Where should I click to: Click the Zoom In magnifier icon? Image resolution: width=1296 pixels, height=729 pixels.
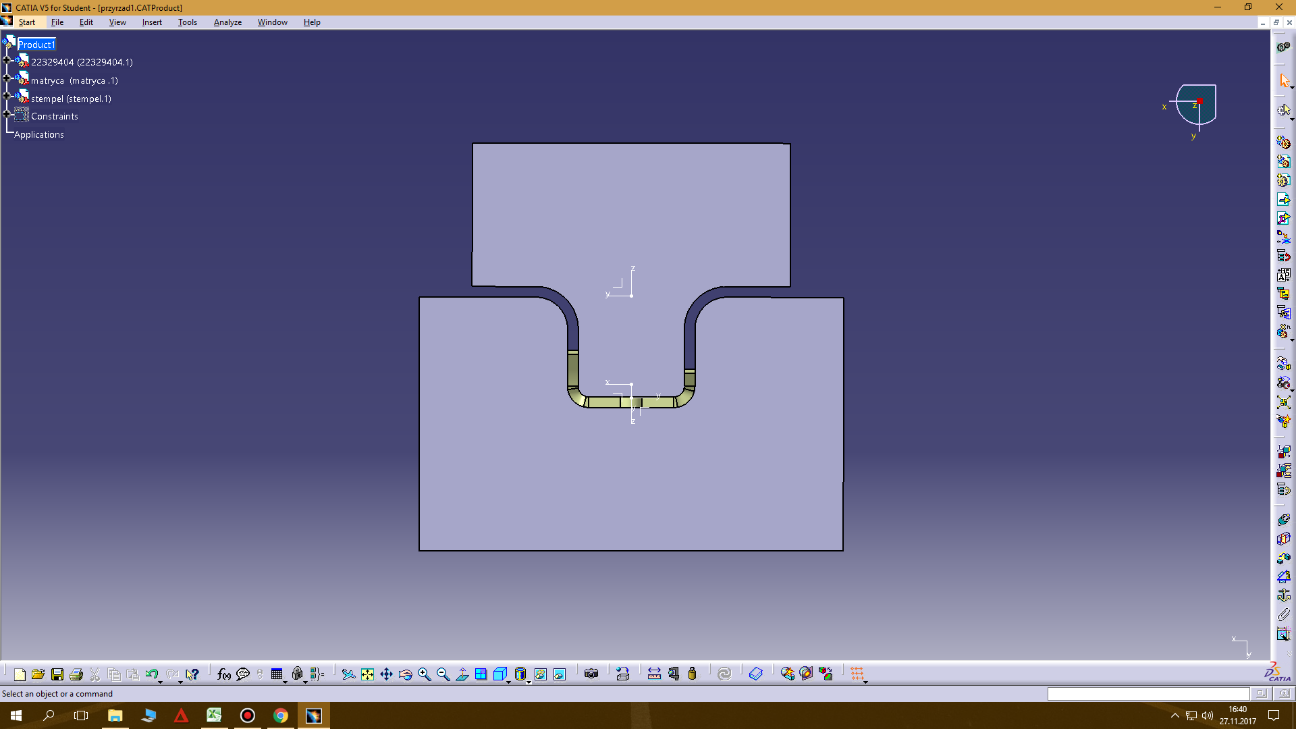click(x=424, y=674)
